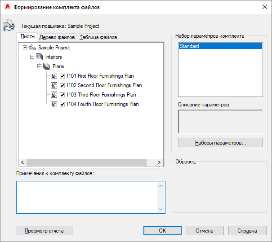Click the Plans subset icon
This screenshot has height=242, width=272.
tap(46, 66)
